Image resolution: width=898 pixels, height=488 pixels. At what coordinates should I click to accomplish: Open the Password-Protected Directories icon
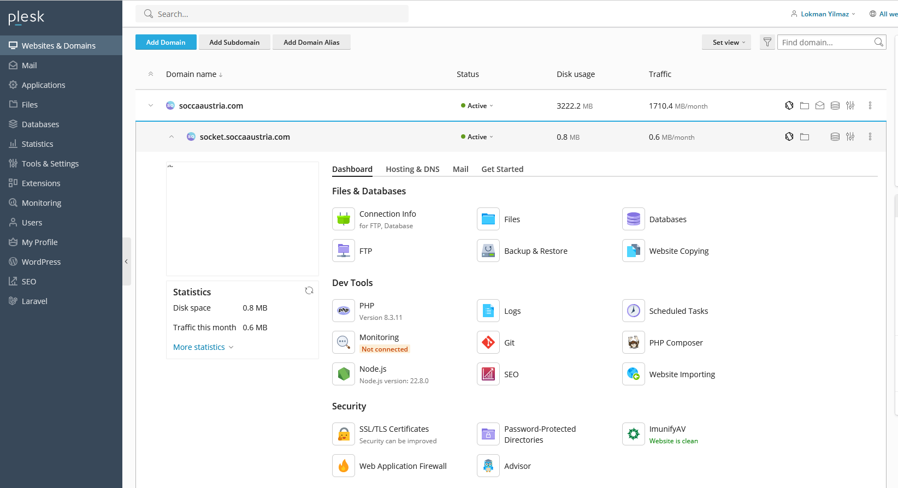[488, 435]
